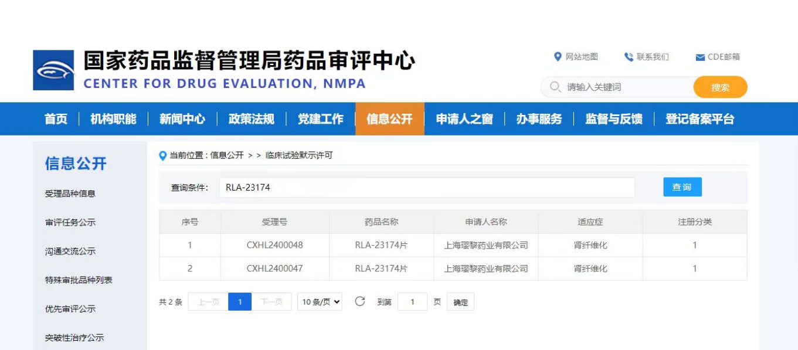
Task: Click 肾纤维化 in row CXHL2400047
Action: tap(590, 269)
